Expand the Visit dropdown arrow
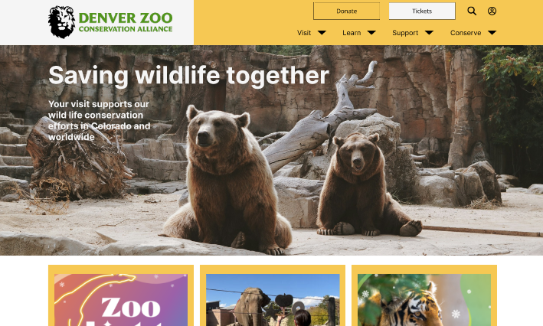The image size is (543, 326). click(322, 33)
